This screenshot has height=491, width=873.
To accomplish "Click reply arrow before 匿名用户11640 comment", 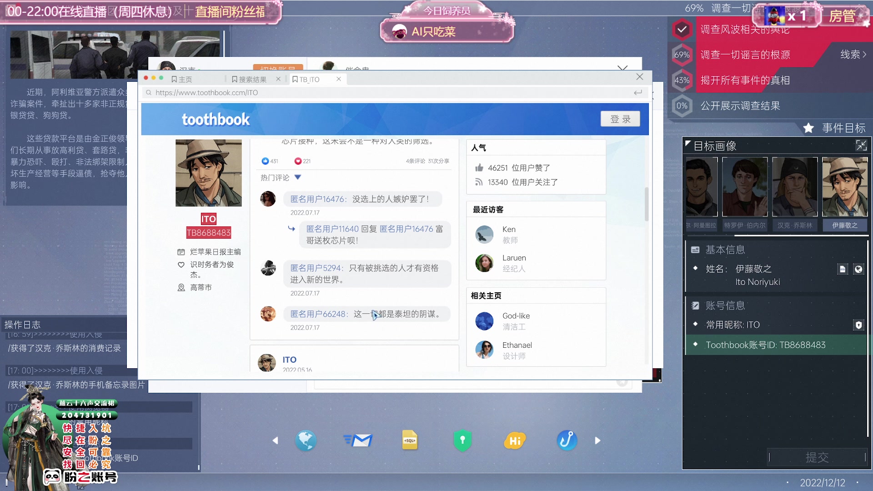I will (x=291, y=229).
